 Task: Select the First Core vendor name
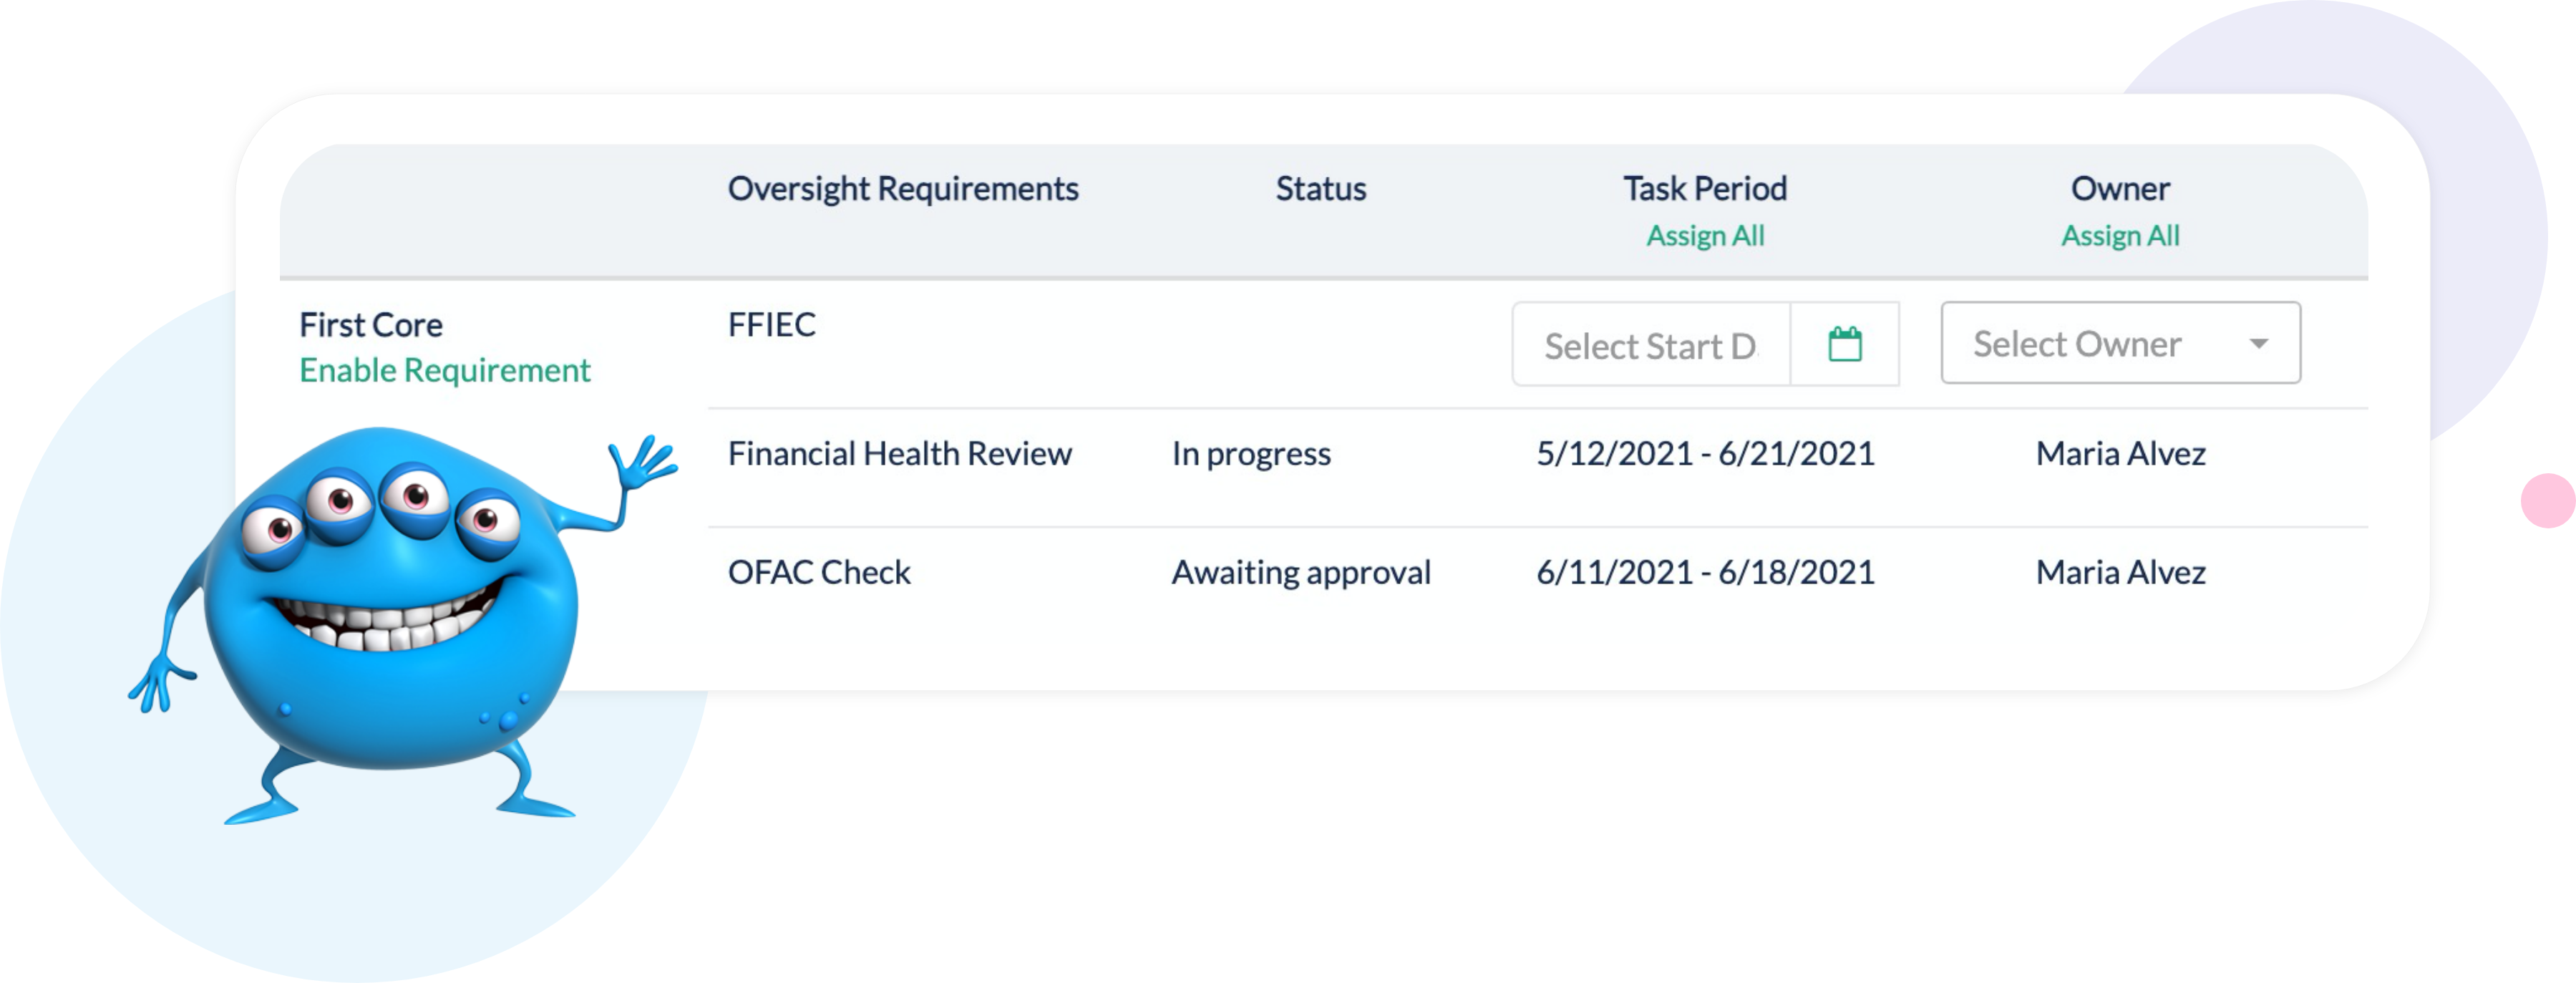tap(371, 325)
